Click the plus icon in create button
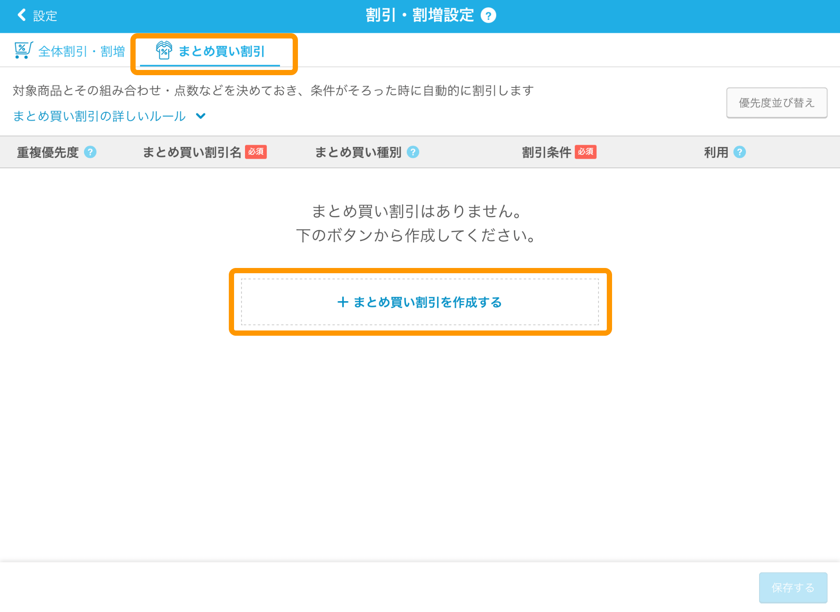The height and width of the screenshot is (612, 840). (x=343, y=302)
